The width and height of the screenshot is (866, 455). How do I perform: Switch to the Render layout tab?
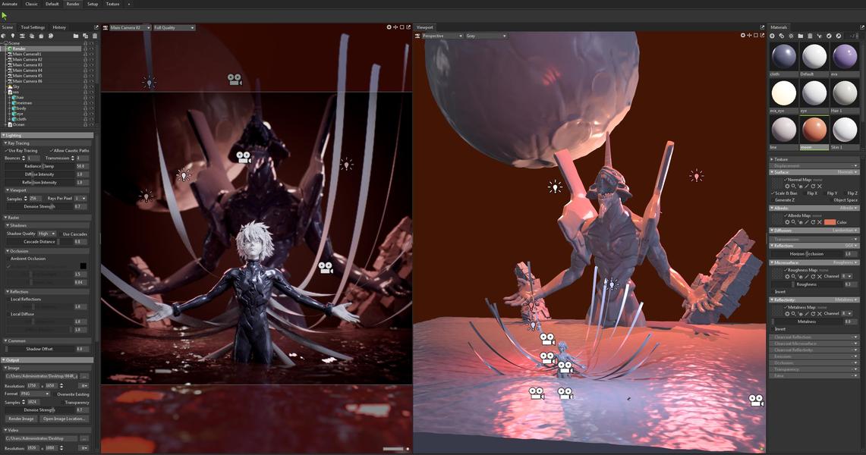point(73,4)
